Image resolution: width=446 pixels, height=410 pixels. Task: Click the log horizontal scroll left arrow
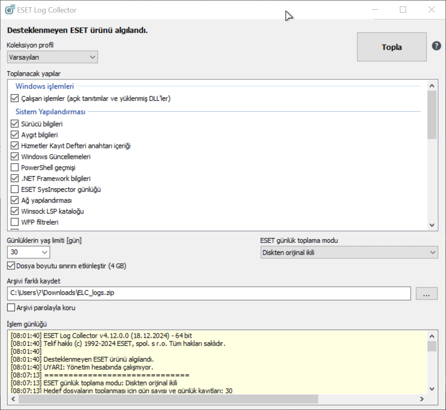[13, 399]
